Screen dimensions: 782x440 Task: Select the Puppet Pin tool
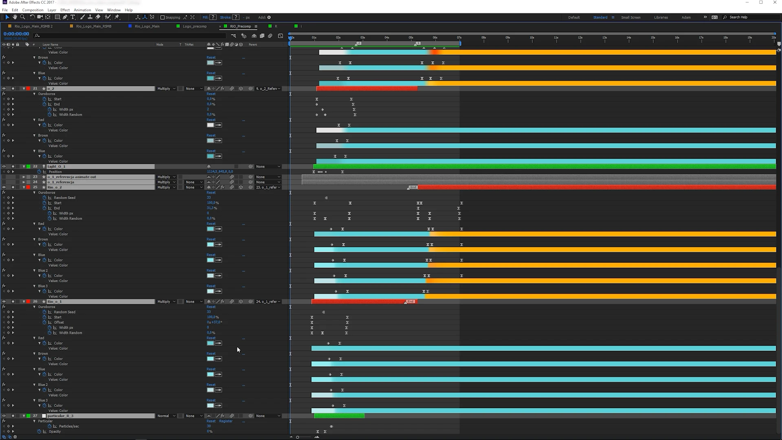tap(117, 17)
